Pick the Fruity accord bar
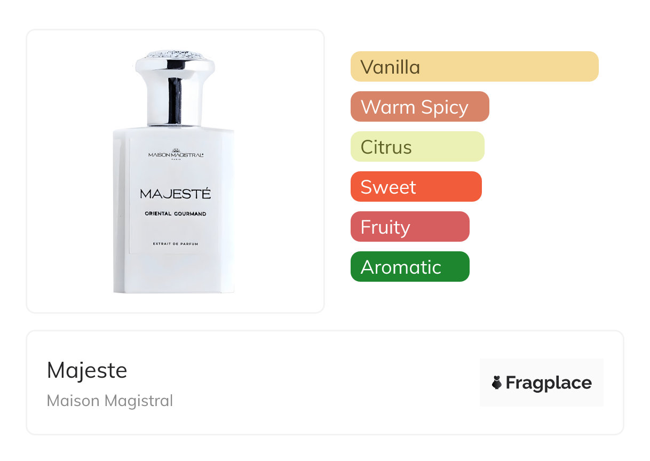 410,227
